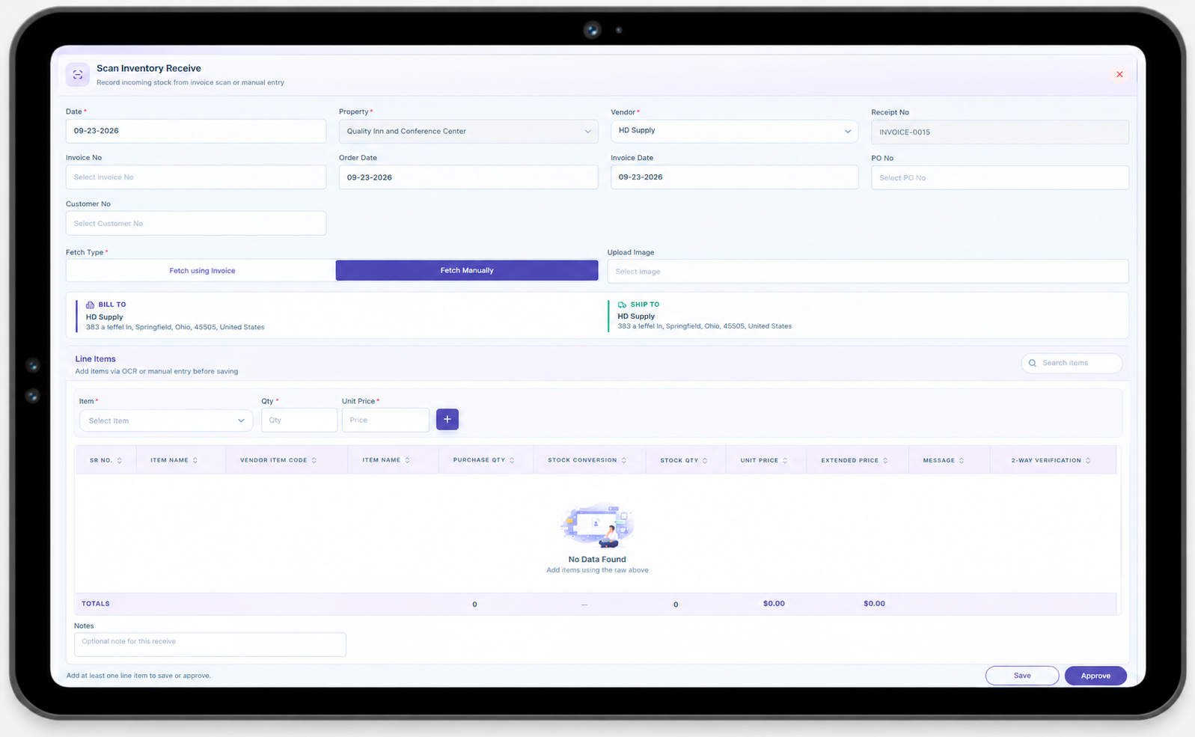The height and width of the screenshot is (737, 1195).
Task: Click the Scan Inventory Receive header icon
Action: coord(78,74)
